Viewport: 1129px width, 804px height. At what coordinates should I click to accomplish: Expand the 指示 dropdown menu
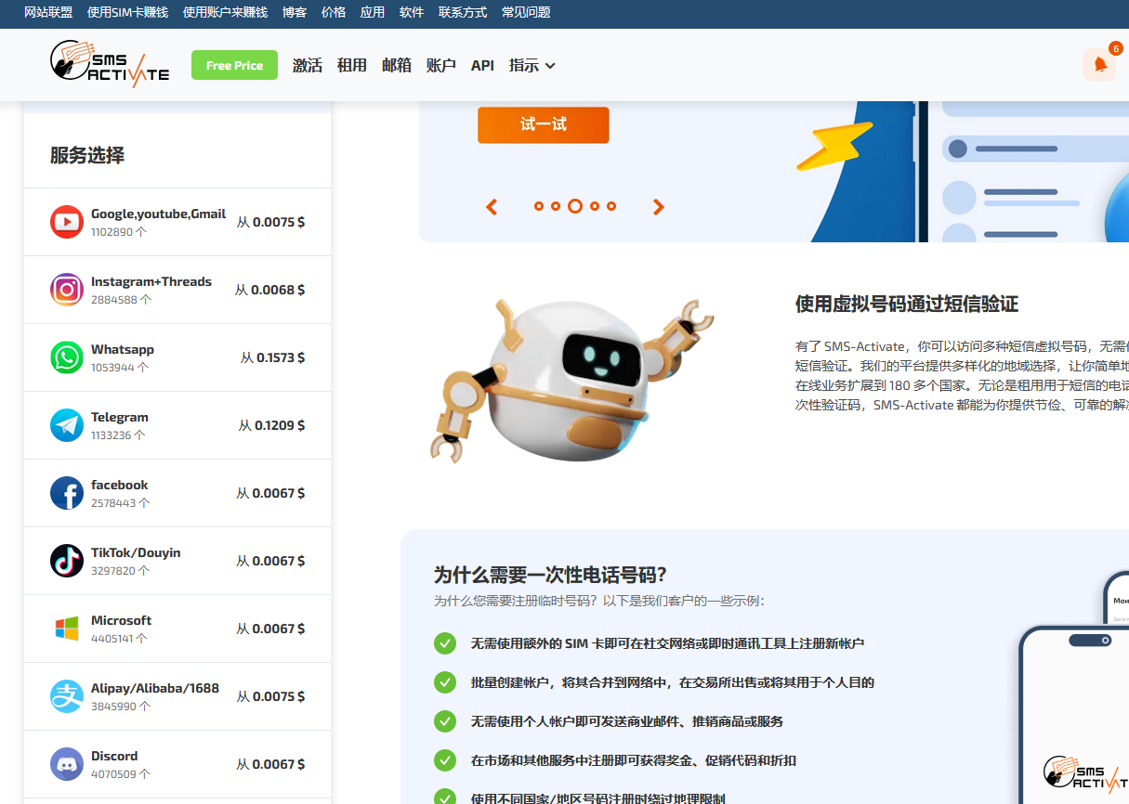532,66
